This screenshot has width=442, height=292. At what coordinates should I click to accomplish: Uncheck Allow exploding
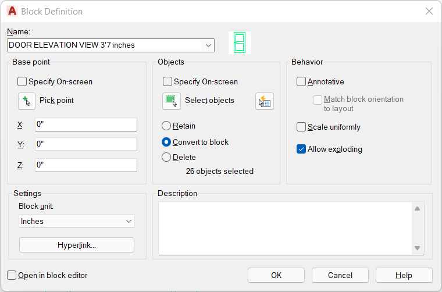(x=301, y=149)
